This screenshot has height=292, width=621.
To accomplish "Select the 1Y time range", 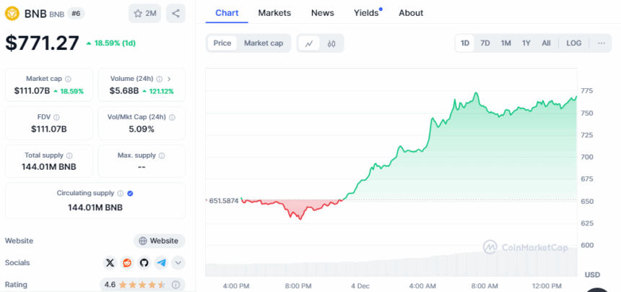I will [526, 43].
